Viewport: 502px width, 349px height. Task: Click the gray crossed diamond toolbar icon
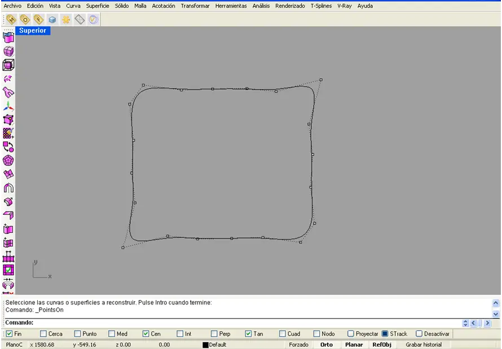[80, 20]
